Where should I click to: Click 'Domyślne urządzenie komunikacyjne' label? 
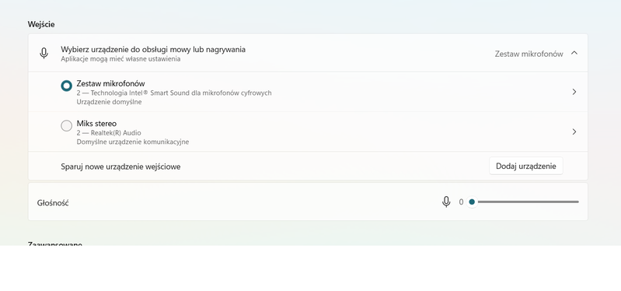[x=133, y=142]
